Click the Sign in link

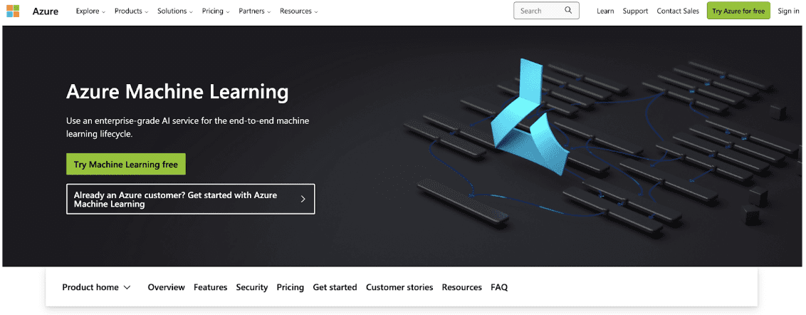pos(788,11)
